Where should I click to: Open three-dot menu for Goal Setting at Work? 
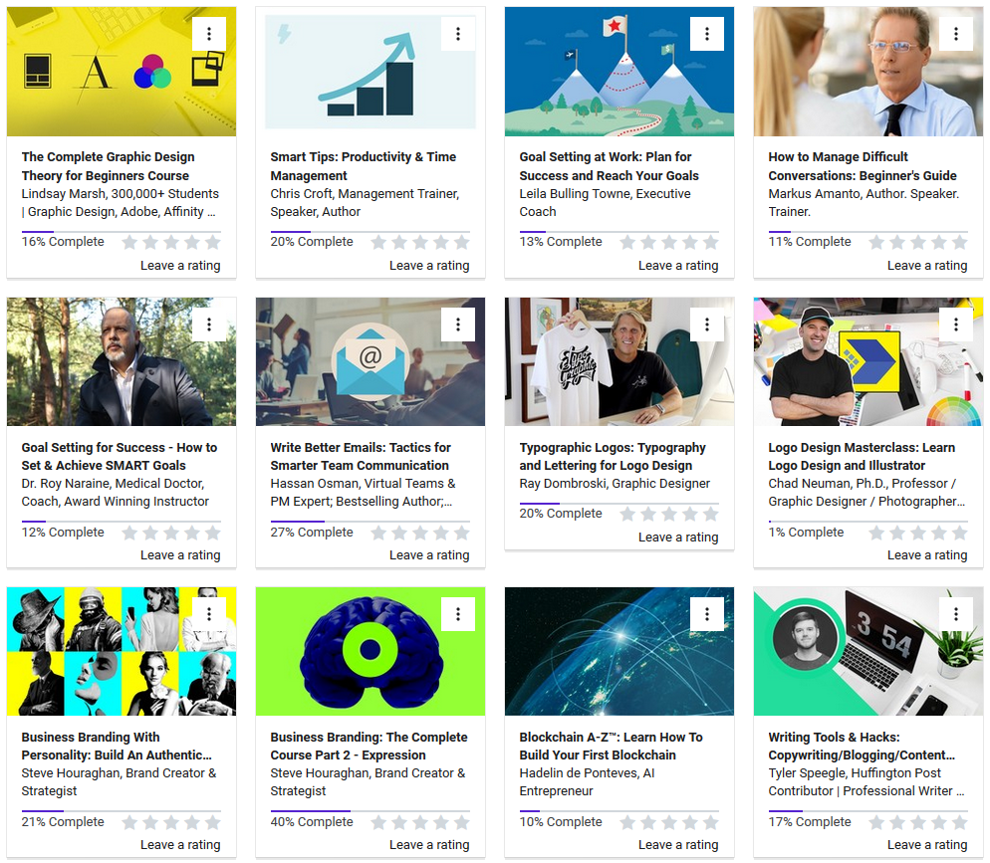pyautogui.click(x=706, y=34)
